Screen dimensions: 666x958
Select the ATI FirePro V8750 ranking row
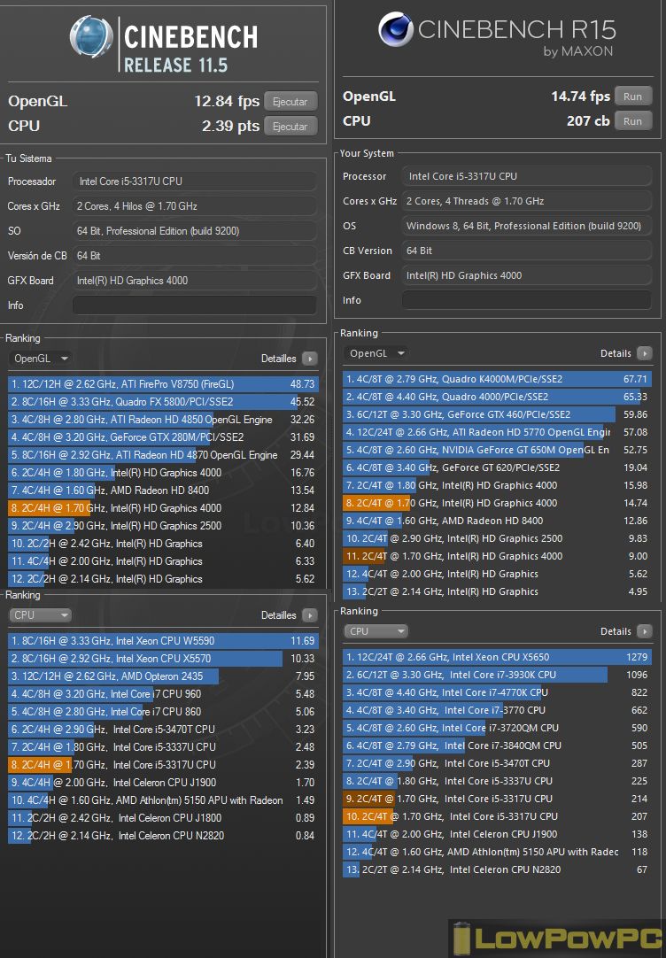[163, 384]
